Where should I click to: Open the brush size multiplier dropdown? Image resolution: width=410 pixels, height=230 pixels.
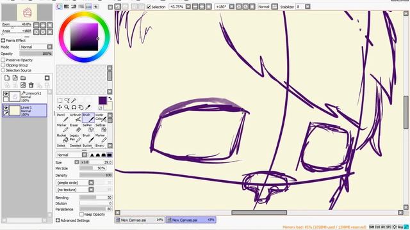[77, 162]
